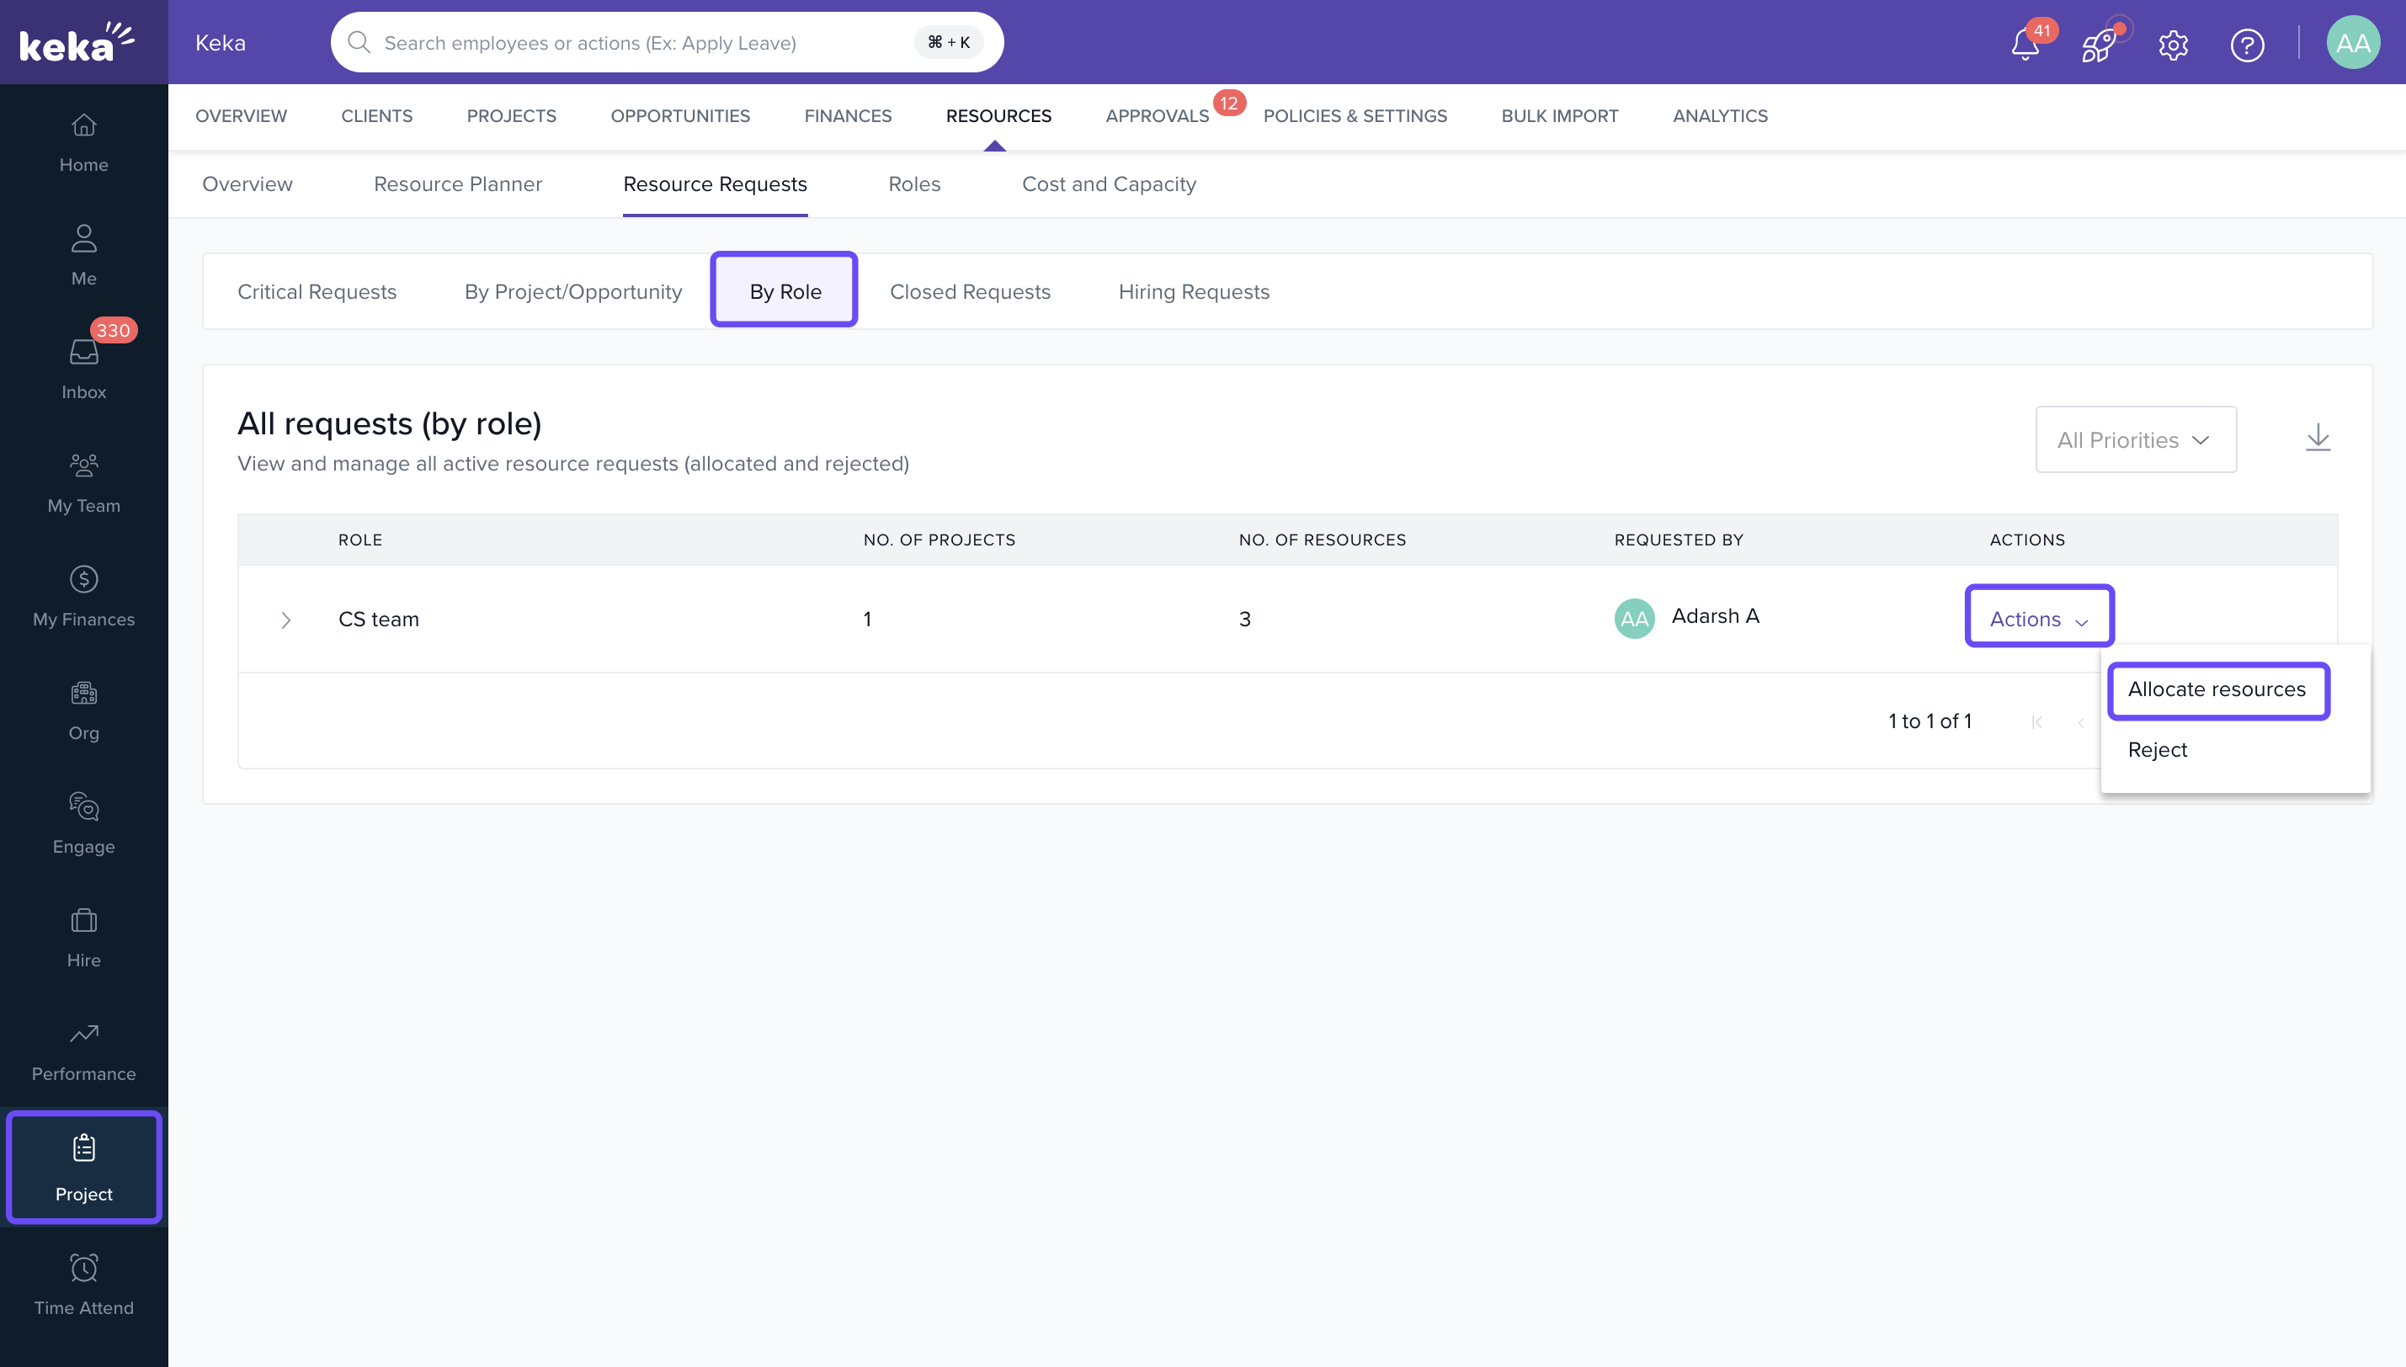Open the All Priorities dropdown

(2135, 439)
